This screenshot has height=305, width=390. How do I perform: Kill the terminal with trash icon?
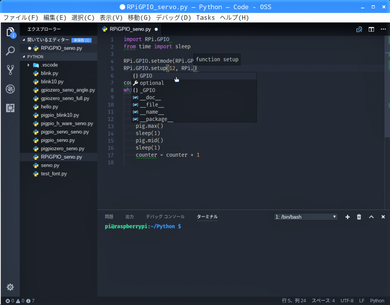pos(359,217)
